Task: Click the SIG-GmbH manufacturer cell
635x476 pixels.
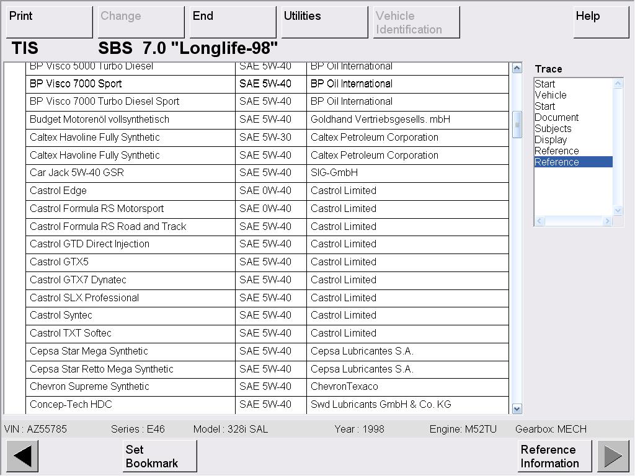Action: click(x=408, y=173)
